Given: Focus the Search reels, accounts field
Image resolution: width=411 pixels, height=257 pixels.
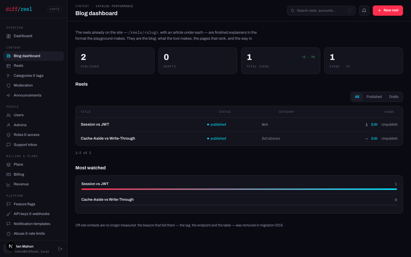Looking at the screenshot, I should (321, 11).
